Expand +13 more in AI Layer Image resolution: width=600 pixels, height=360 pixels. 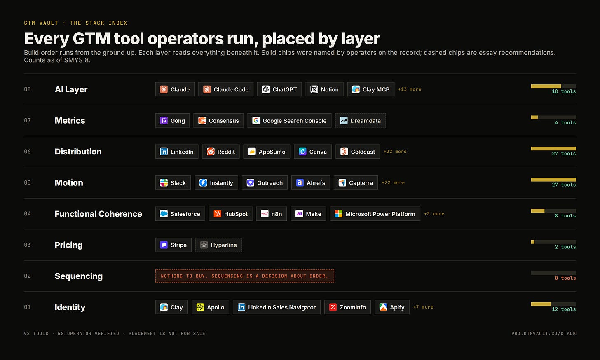click(x=410, y=89)
